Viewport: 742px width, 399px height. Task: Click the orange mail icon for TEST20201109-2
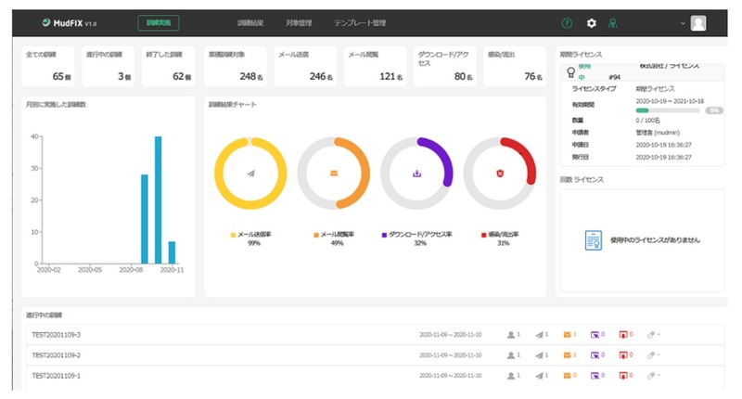(x=569, y=355)
